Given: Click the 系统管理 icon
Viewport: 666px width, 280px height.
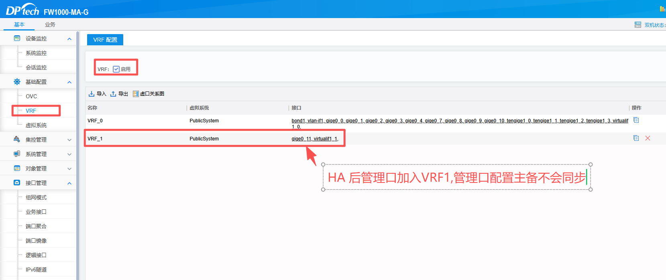Looking at the screenshot, I should tap(17, 154).
